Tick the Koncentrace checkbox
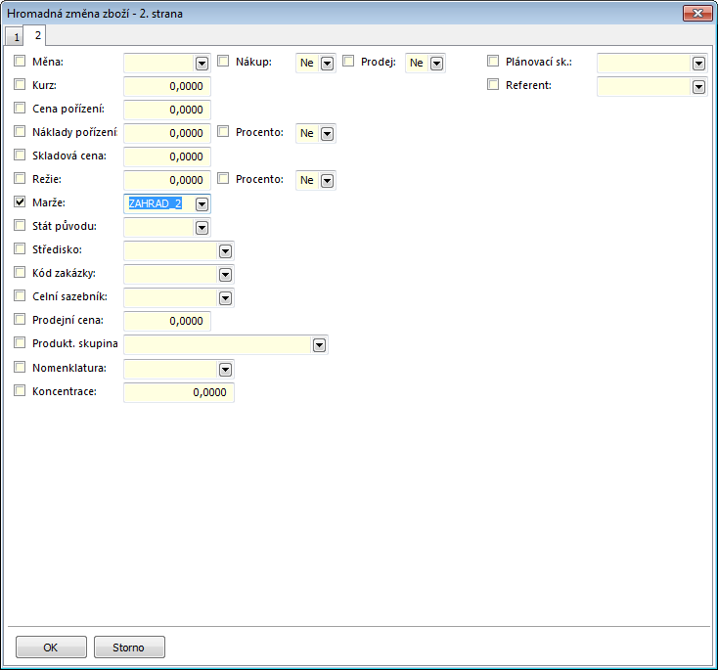Screen dimensions: 718x670 [x=20, y=390]
